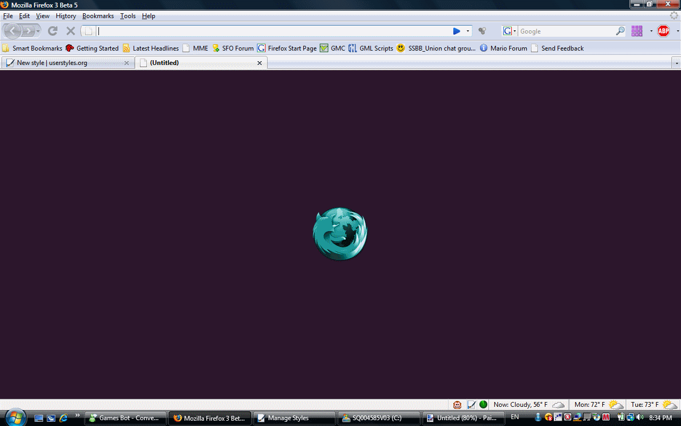681x426 pixels.
Task: Switch to Manage Styles taskbar window
Action: (294, 418)
